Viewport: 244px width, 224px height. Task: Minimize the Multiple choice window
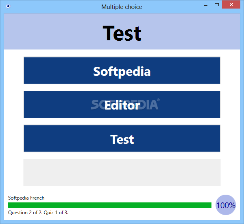coord(206,5)
